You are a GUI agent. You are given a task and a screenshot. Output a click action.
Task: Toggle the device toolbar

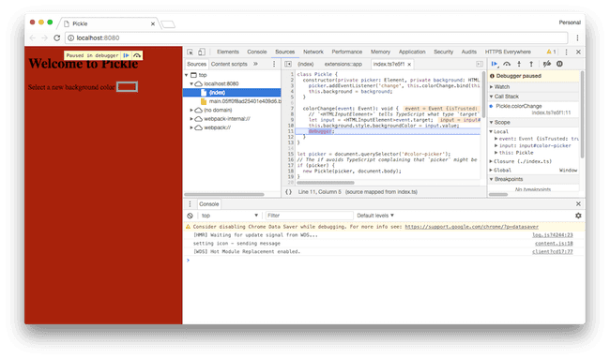(x=202, y=52)
